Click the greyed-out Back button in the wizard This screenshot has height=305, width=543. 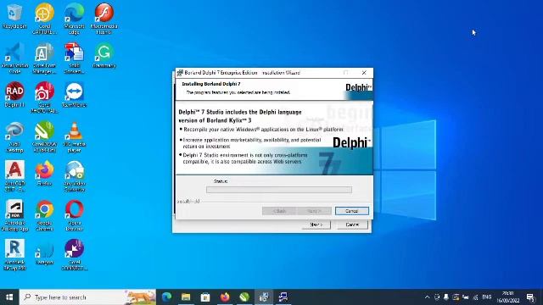click(x=279, y=211)
